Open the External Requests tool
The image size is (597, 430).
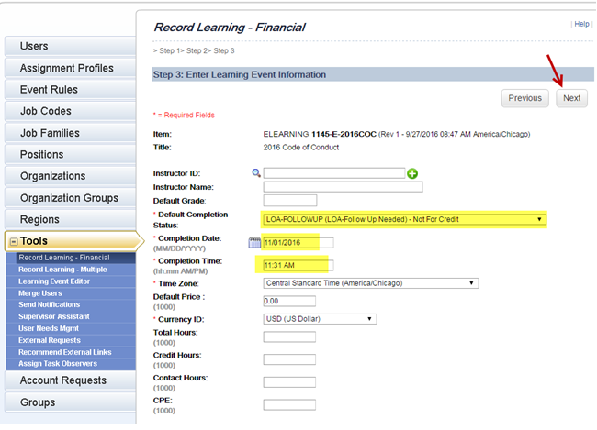pos(50,340)
